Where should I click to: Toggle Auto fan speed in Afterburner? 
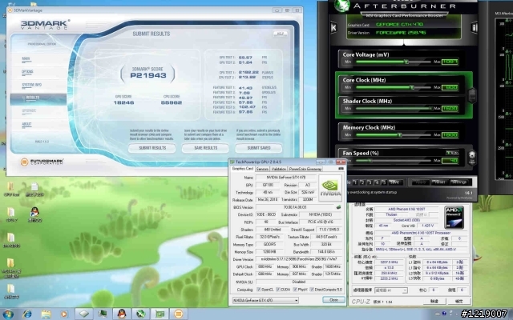click(452, 153)
